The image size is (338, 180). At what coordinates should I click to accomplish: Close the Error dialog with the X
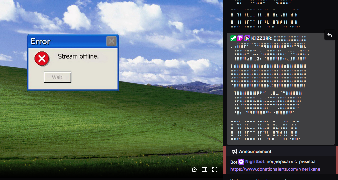click(x=112, y=41)
